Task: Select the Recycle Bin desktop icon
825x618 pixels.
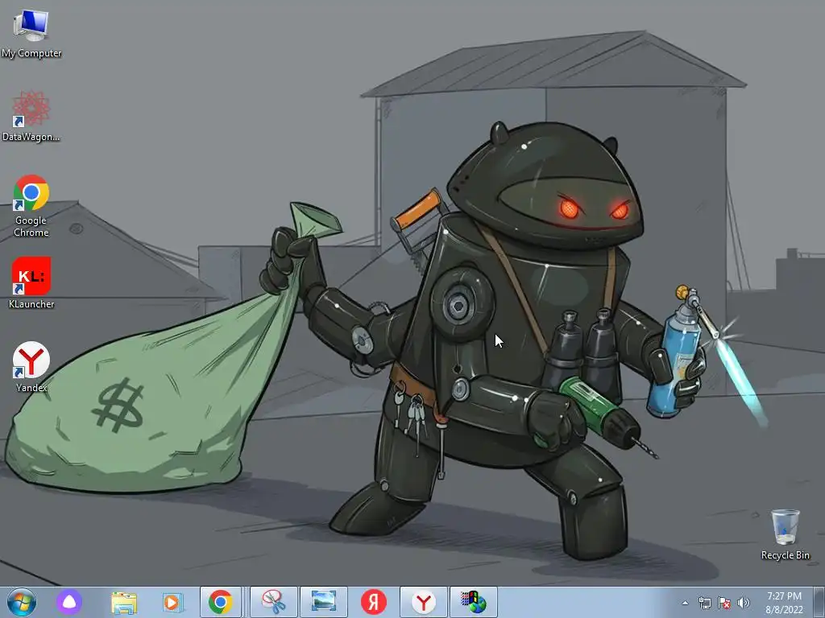Action: (x=785, y=534)
